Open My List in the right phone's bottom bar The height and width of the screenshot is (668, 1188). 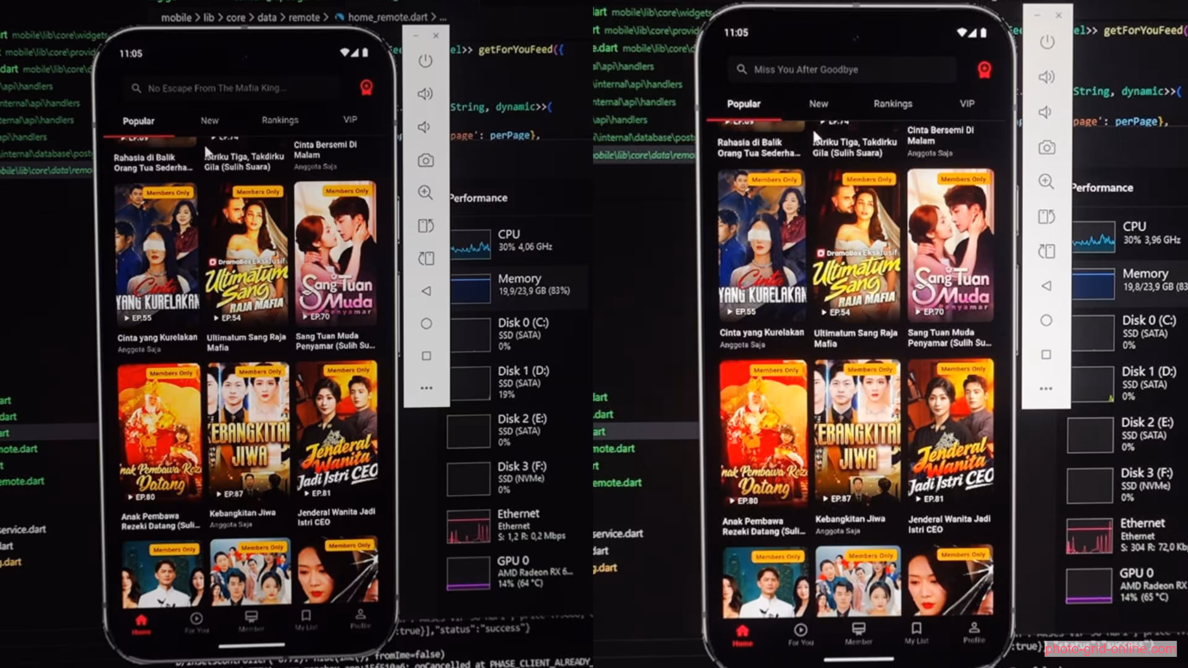click(x=916, y=633)
